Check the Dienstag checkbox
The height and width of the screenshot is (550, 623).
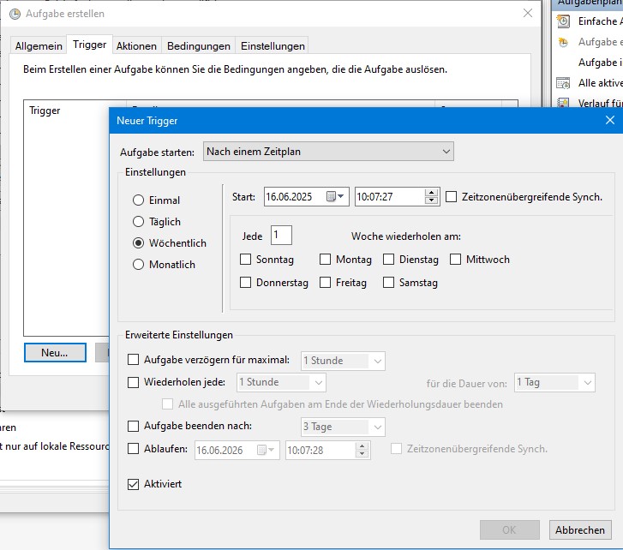(x=388, y=260)
